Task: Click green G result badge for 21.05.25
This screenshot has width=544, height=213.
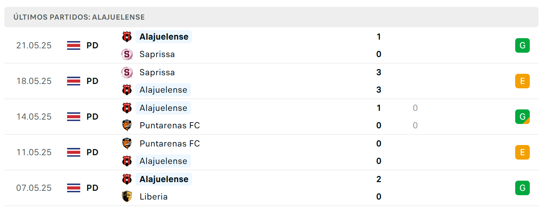Action: [x=522, y=45]
